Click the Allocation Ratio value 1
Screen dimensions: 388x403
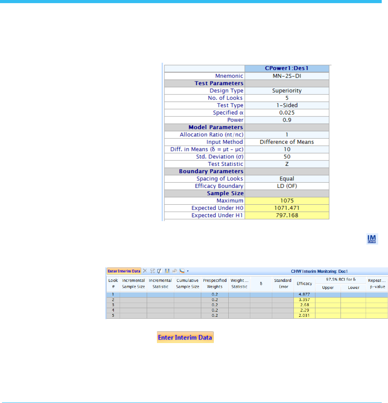click(x=287, y=135)
